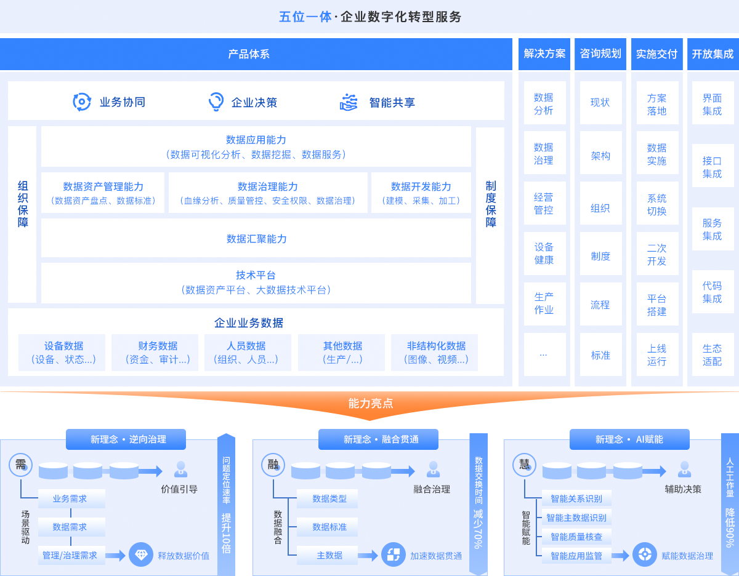Click the 主数据 item under 数据融合
The width and height of the screenshot is (739, 576).
(329, 555)
